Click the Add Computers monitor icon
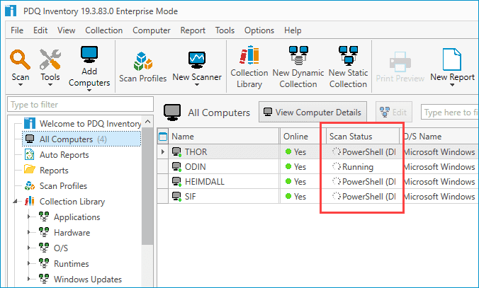The image size is (479, 288). 89,54
